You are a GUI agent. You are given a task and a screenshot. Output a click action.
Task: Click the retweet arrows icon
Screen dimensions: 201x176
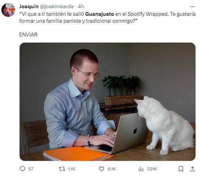coord(62,169)
